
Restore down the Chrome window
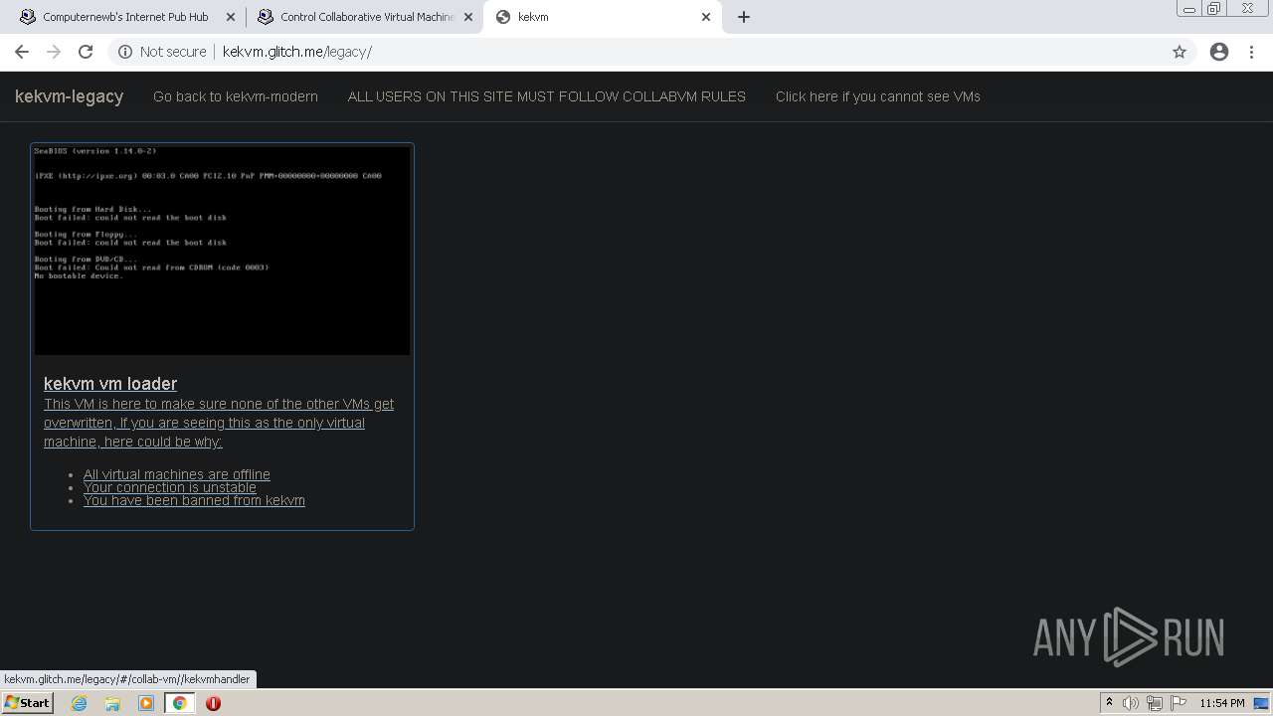click(x=1214, y=9)
